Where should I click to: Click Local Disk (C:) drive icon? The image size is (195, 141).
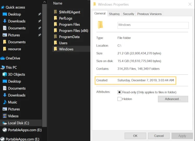tap(5, 123)
